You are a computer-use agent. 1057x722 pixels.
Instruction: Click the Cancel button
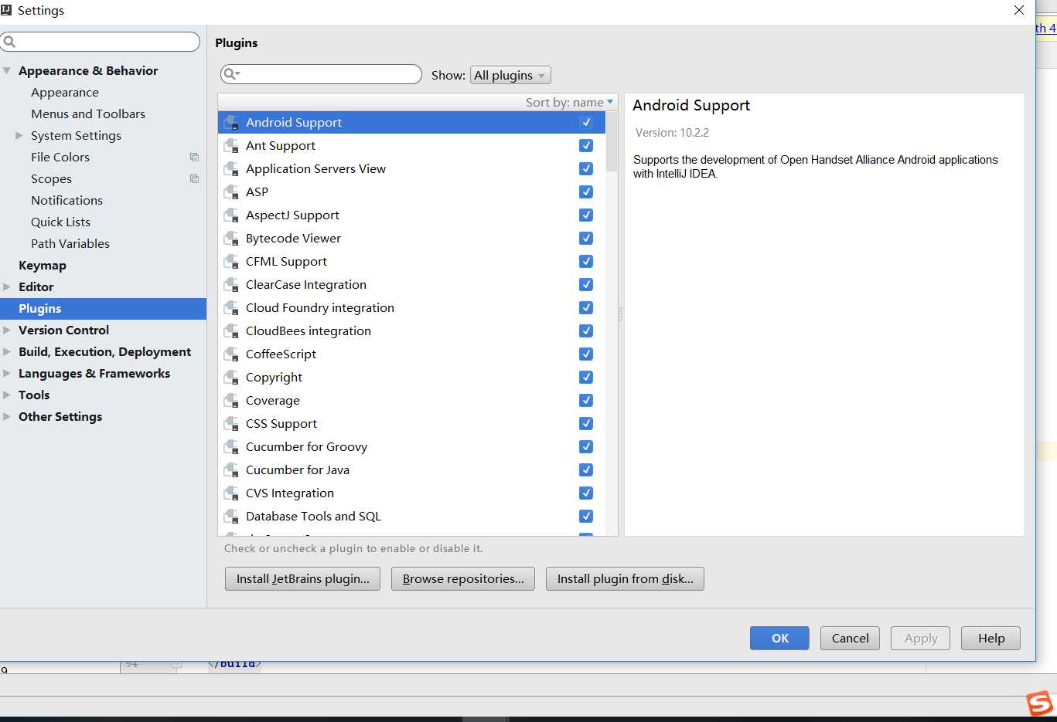[x=850, y=638]
